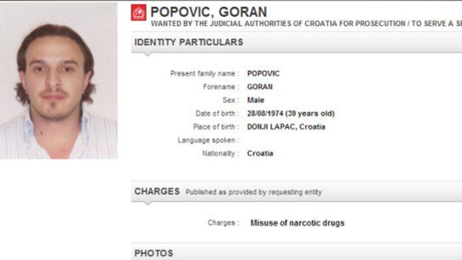Click the 'Present family name' label

click(204, 74)
